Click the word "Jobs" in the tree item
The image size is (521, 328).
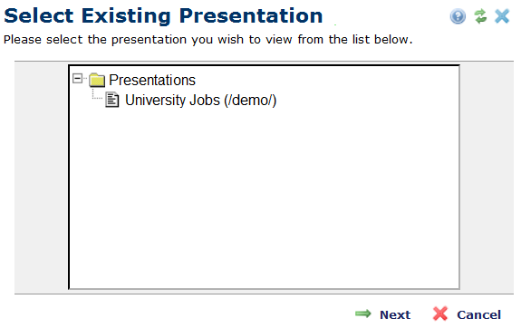tap(205, 100)
